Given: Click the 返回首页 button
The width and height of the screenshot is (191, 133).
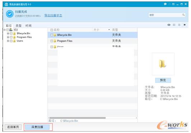Looking at the screenshot, I should (x=13, y=127).
